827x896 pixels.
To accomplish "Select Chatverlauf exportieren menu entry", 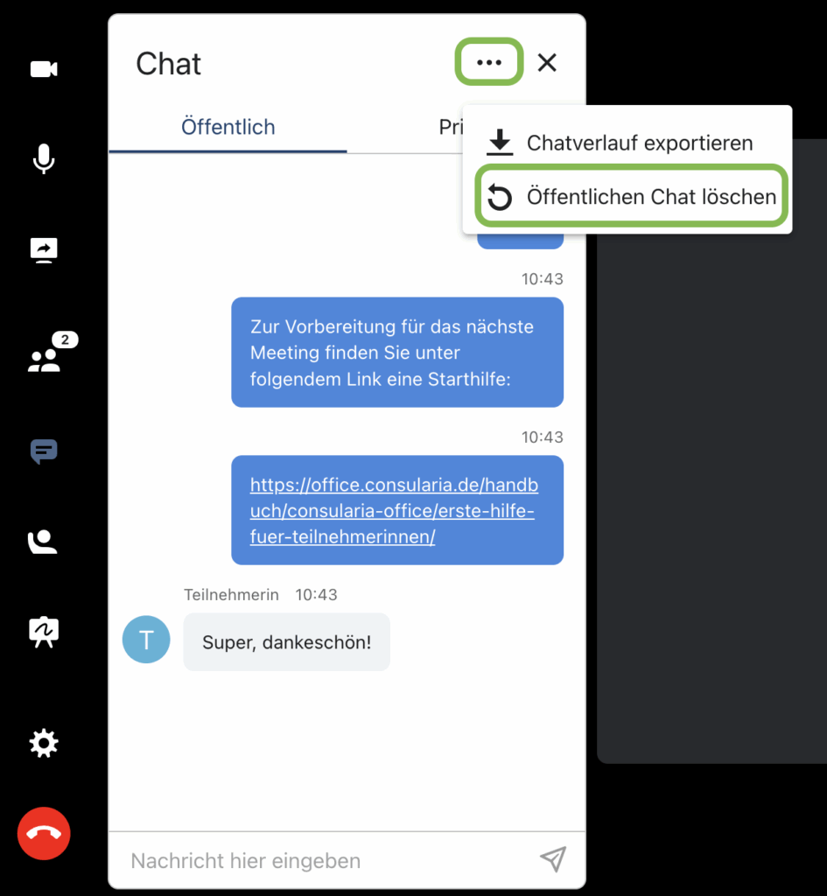I will coord(627,143).
